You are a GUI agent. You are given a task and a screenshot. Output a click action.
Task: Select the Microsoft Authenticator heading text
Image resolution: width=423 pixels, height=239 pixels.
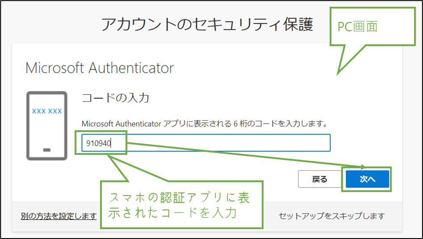pos(100,68)
